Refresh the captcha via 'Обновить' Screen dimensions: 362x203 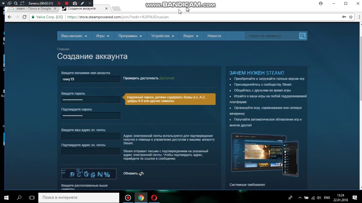tap(133, 173)
